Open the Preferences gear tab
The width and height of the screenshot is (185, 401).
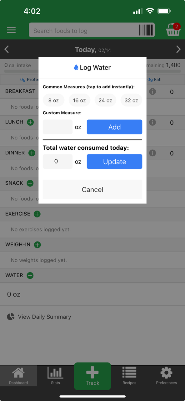tap(166, 376)
